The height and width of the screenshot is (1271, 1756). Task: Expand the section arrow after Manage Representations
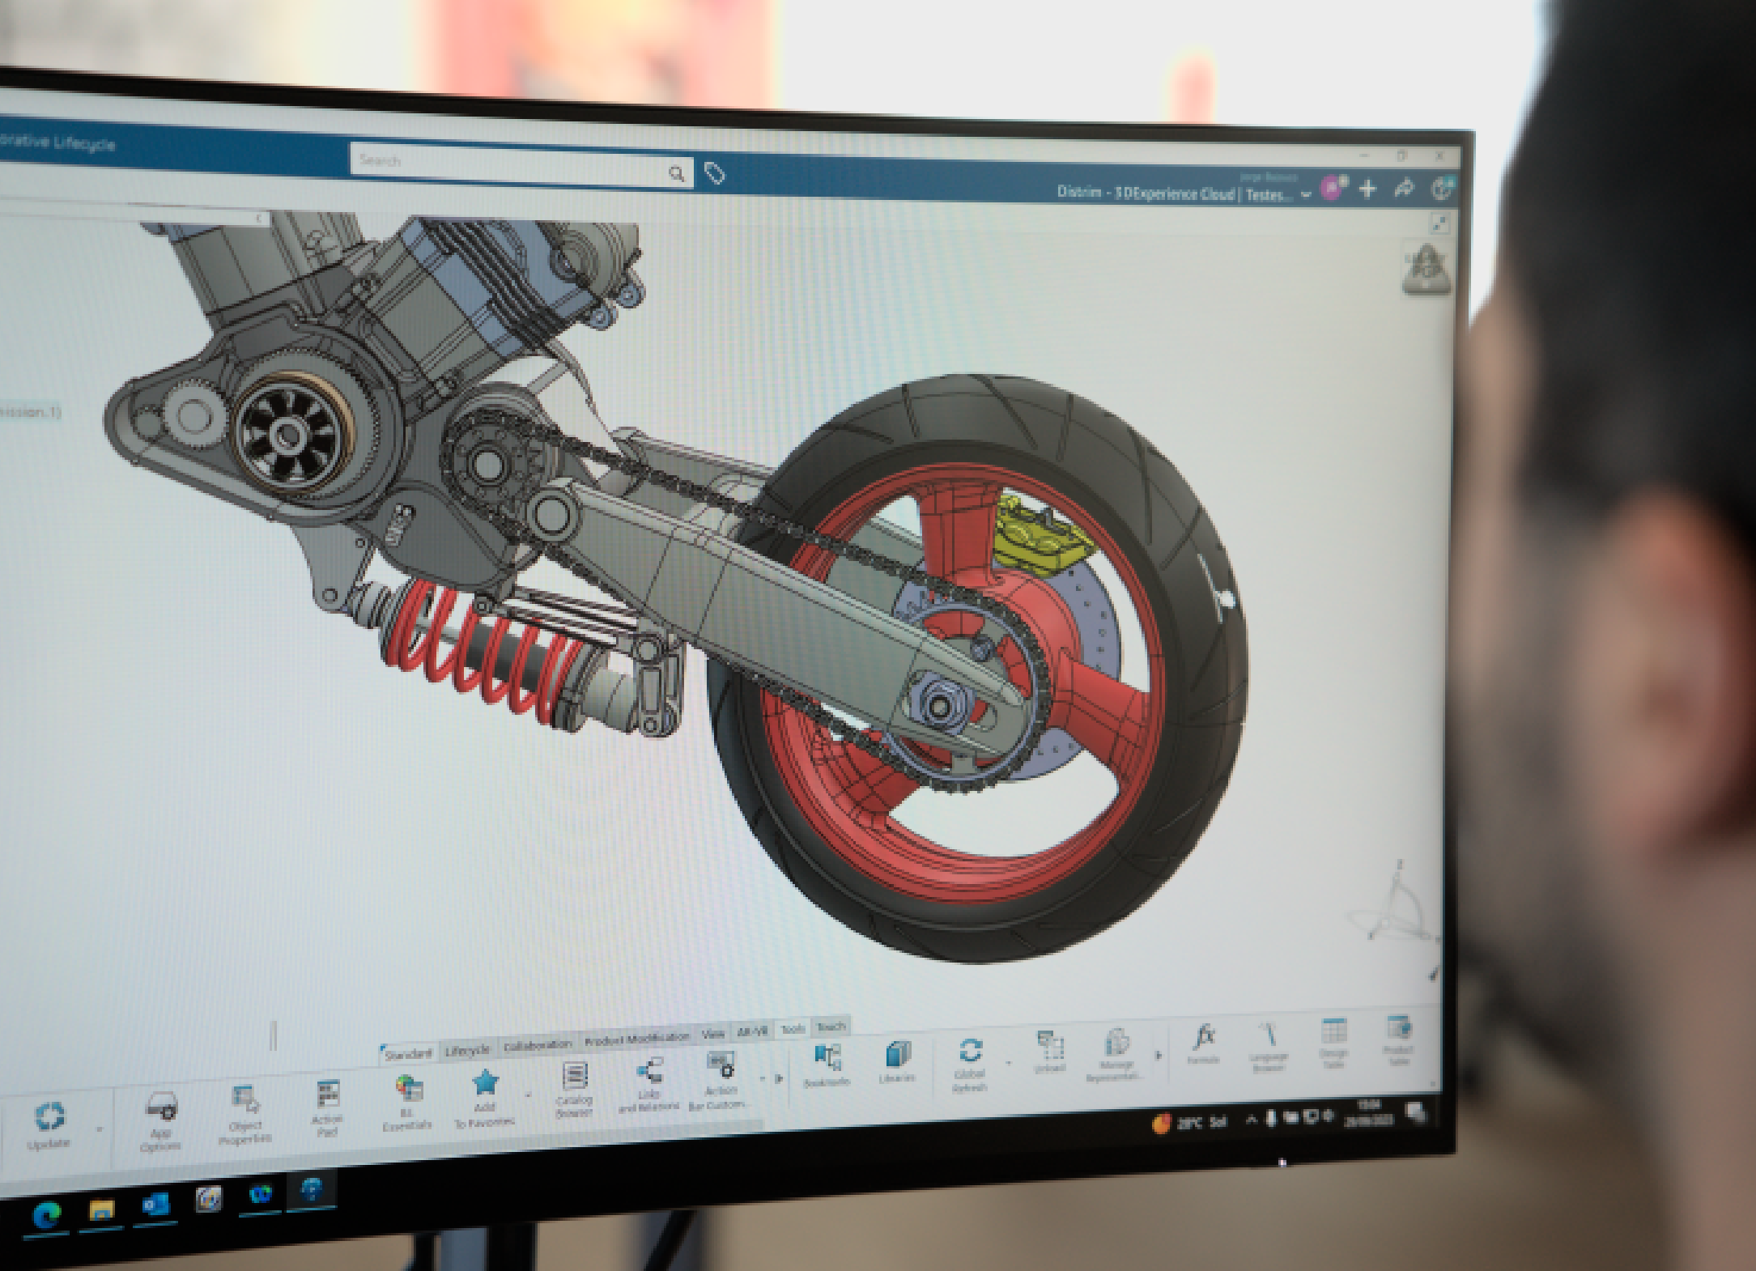click(x=1159, y=1055)
